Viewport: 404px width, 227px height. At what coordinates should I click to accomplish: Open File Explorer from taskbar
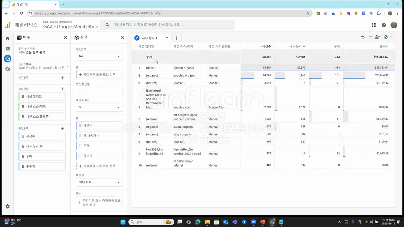coord(207,222)
